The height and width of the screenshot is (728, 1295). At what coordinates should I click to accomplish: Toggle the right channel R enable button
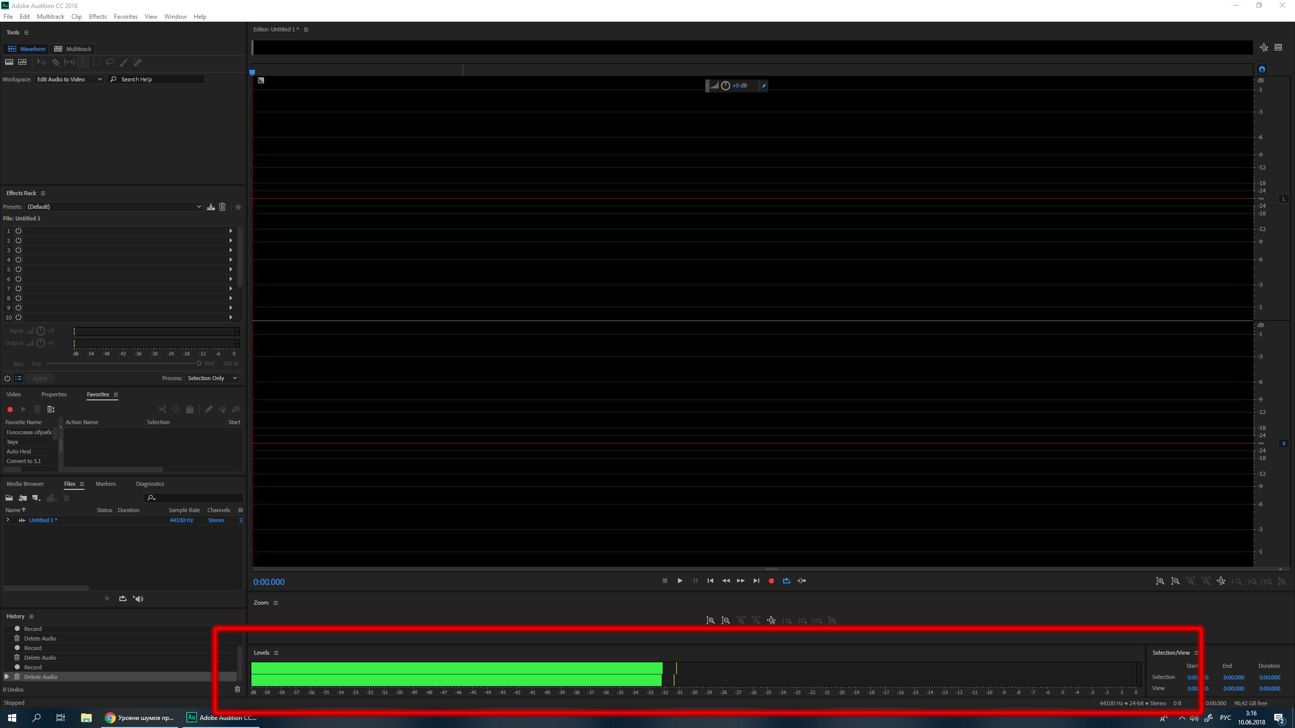pyautogui.click(x=1283, y=443)
